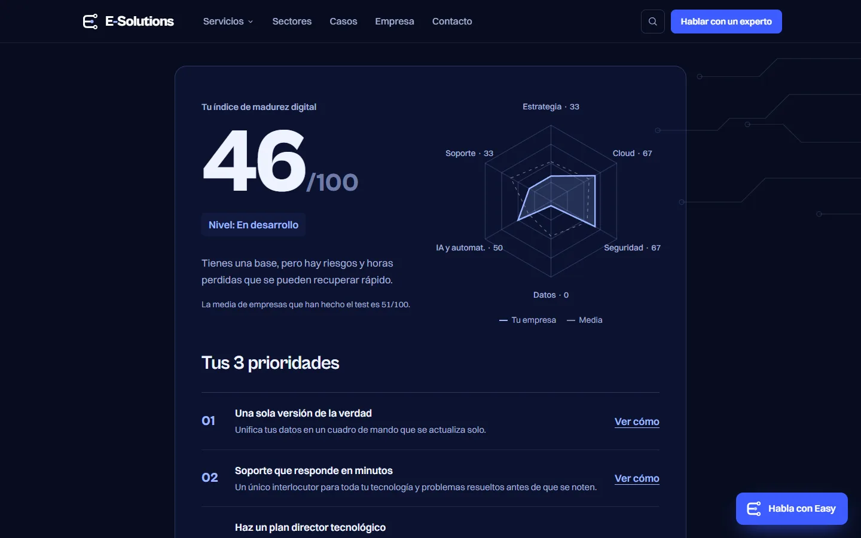Open the Empresa menu item

pos(395,22)
